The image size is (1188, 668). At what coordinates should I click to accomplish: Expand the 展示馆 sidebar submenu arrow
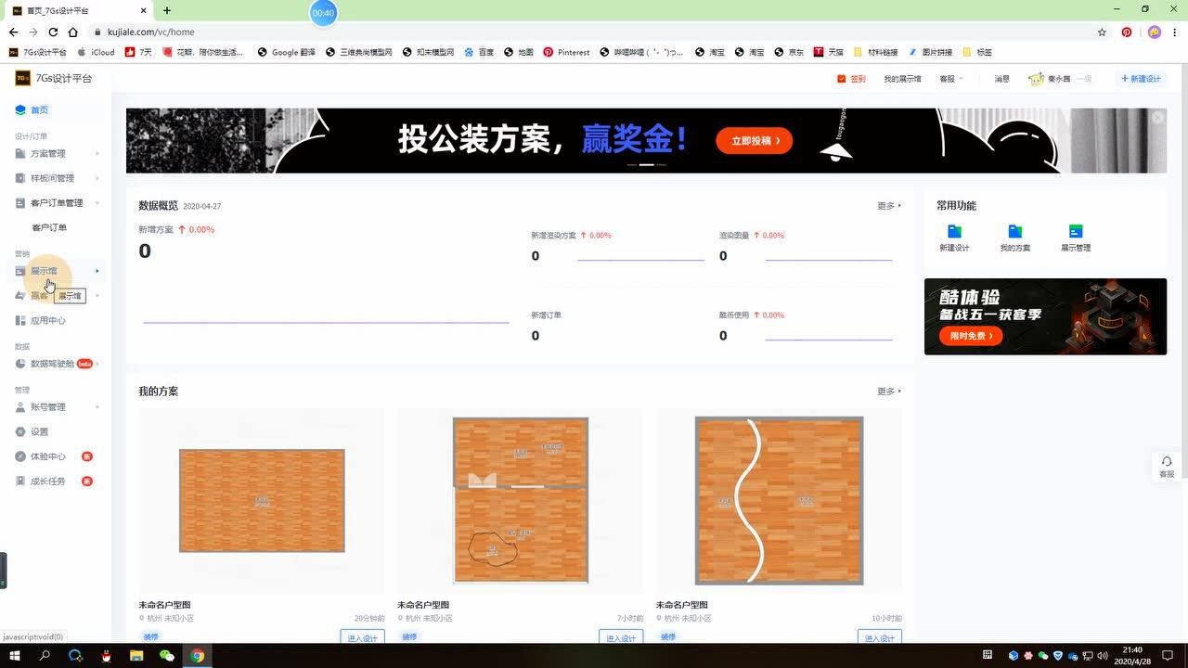coord(97,271)
